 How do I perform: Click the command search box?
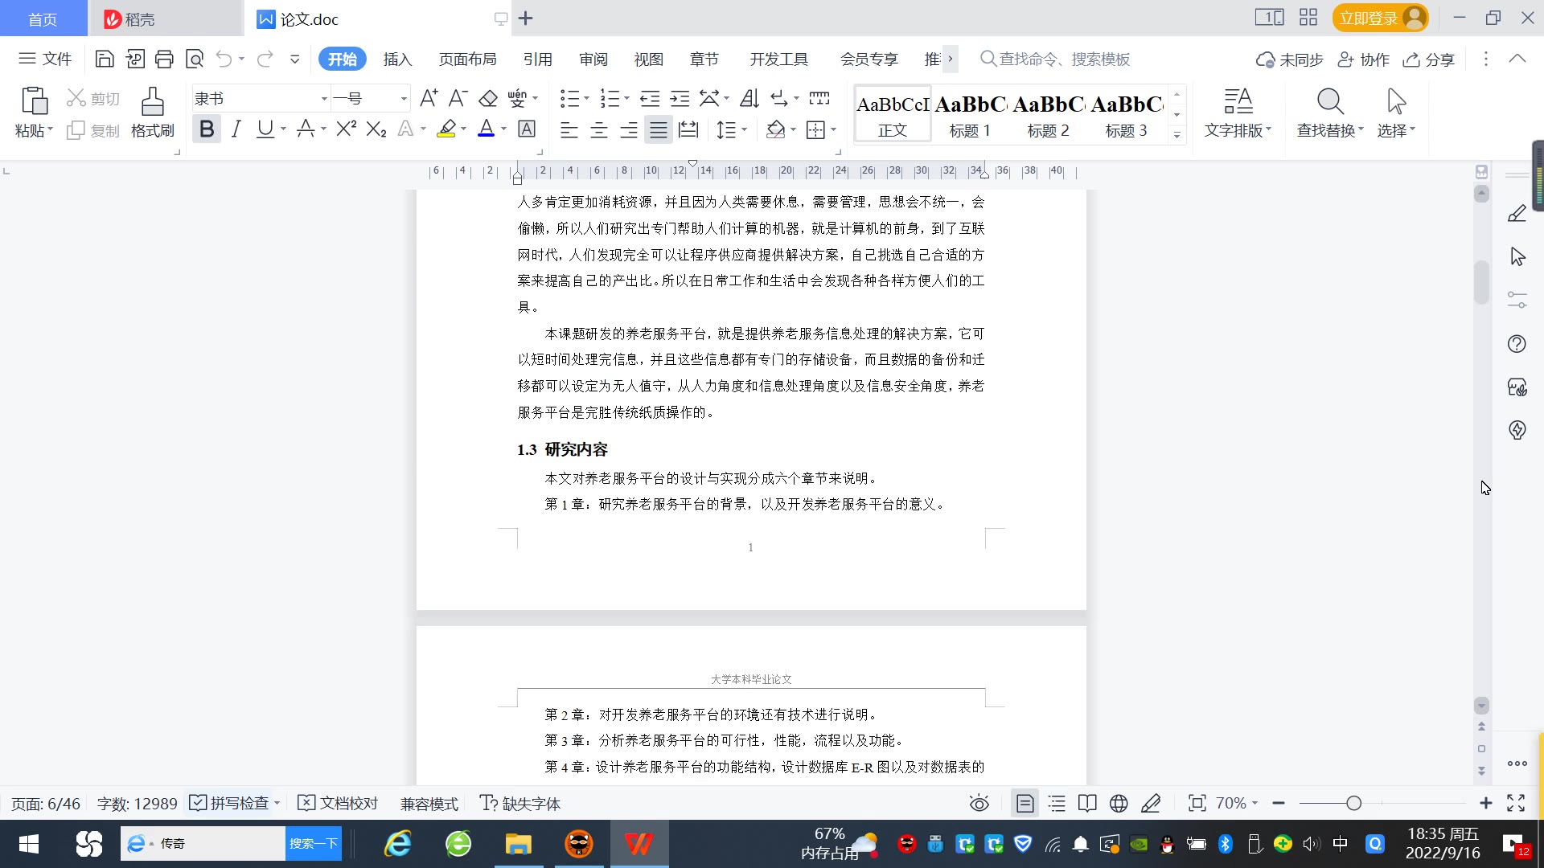click(x=1055, y=59)
